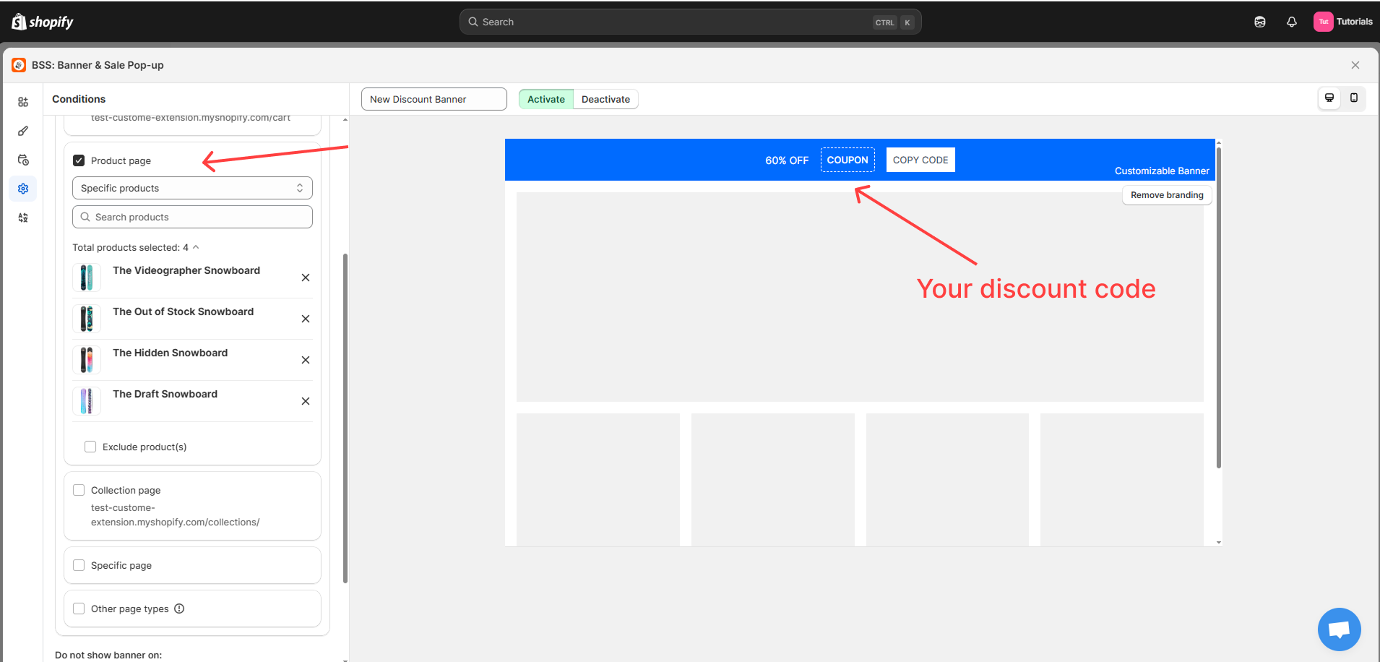Open The Videographer Snowboard thumbnail

pos(87,278)
